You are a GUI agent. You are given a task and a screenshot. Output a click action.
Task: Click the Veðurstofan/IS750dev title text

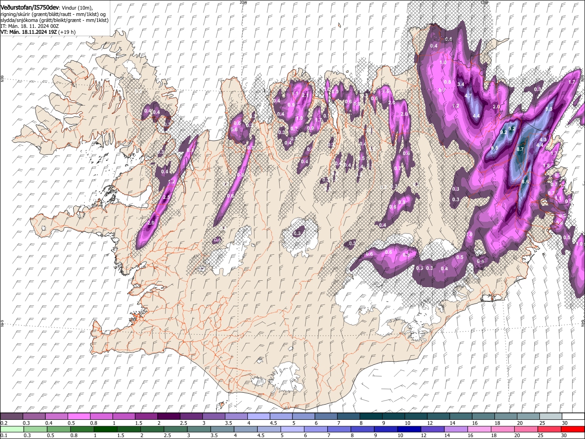[30, 7]
